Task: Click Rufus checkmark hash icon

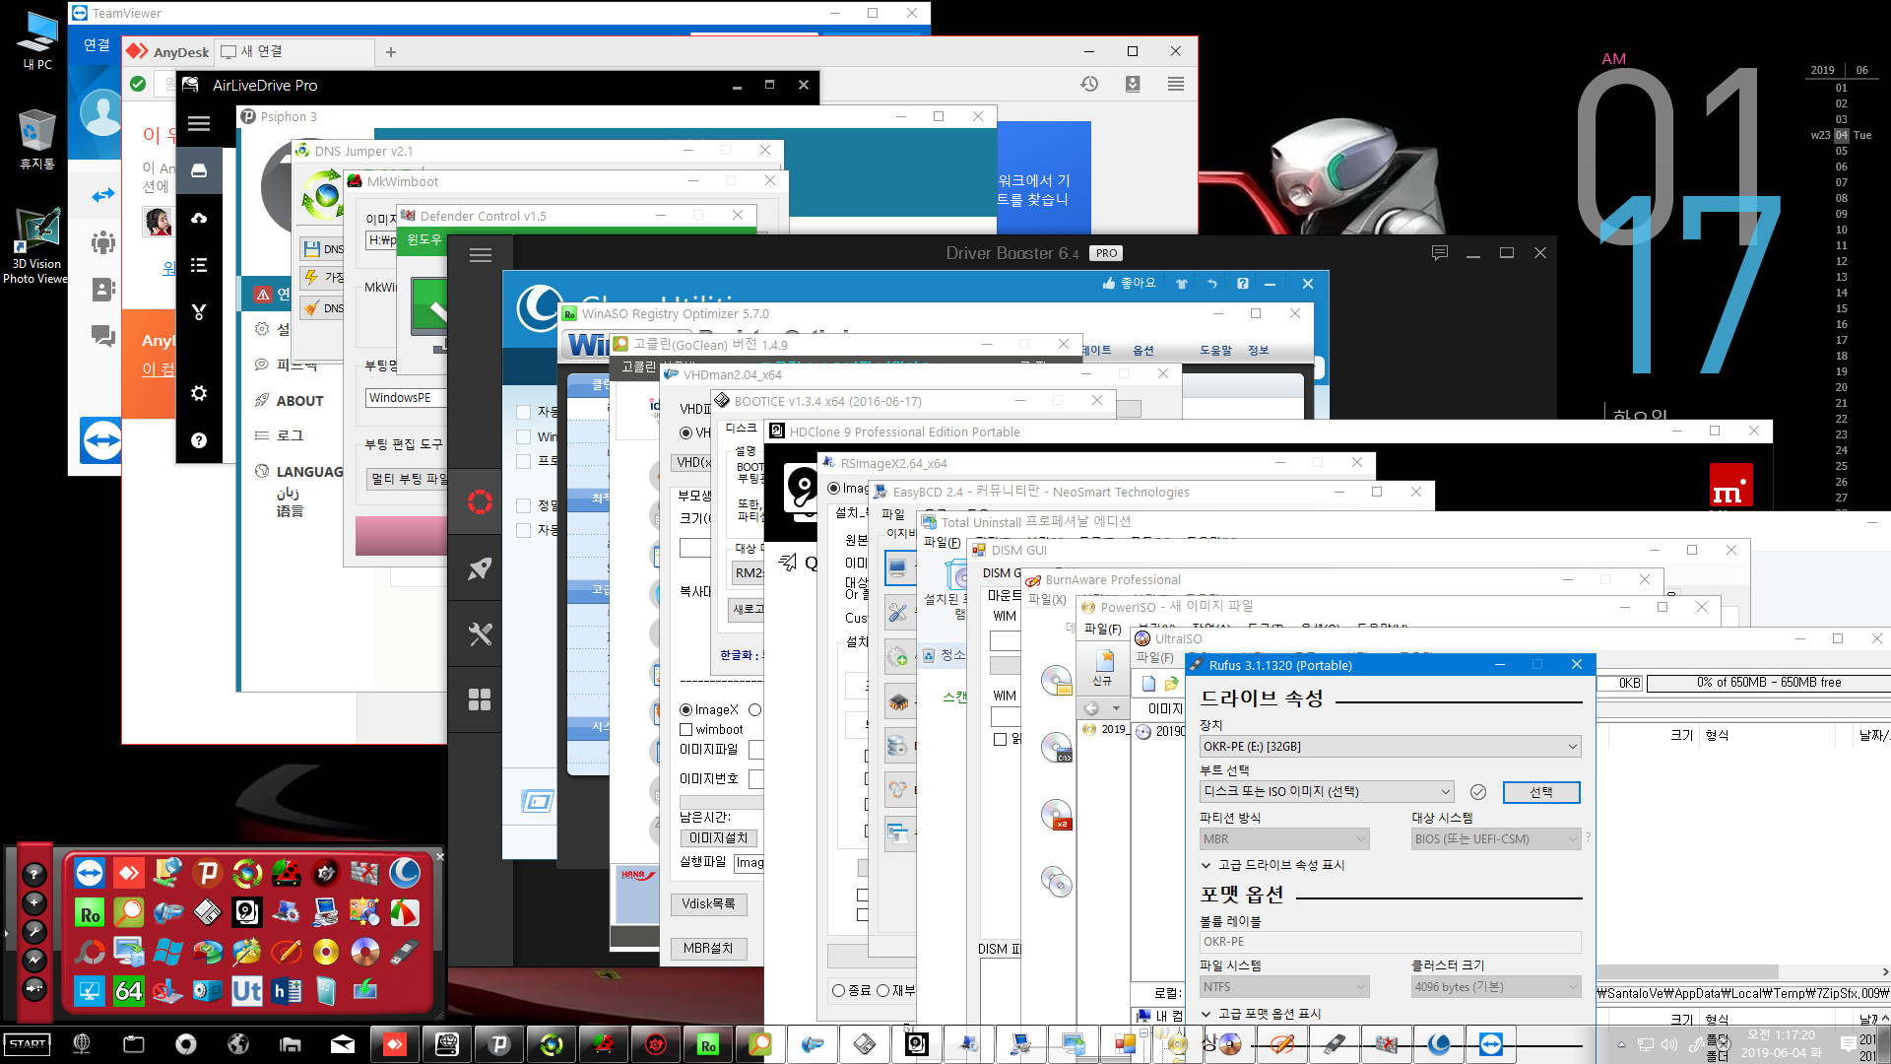Action: click(1477, 792)
